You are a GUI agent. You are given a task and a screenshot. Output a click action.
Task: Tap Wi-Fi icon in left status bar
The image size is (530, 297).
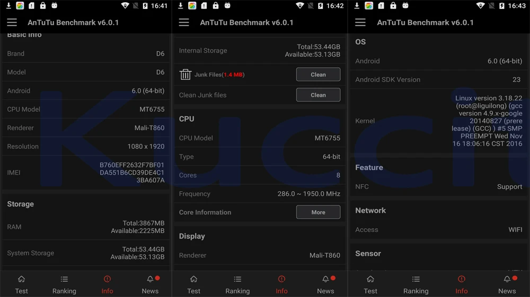coord(125,5)
